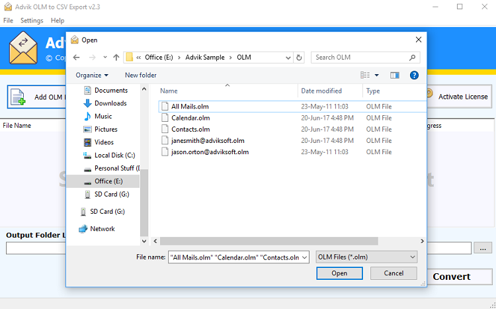Viewport: 496px width, 309px height.
Task: Select the Calendar.olm file
Action: (190, 118)
